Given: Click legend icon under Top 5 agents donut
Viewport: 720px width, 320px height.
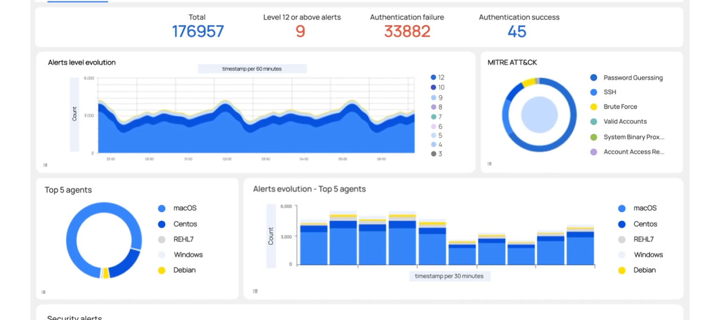Looking at the screenshot, I should [x=43, y=292].
